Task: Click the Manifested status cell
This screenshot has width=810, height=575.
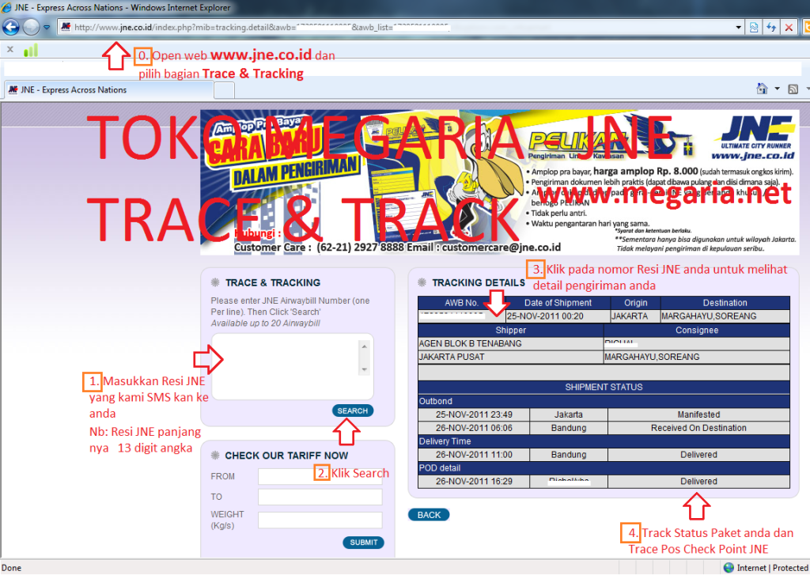Action: coord(698,414)
